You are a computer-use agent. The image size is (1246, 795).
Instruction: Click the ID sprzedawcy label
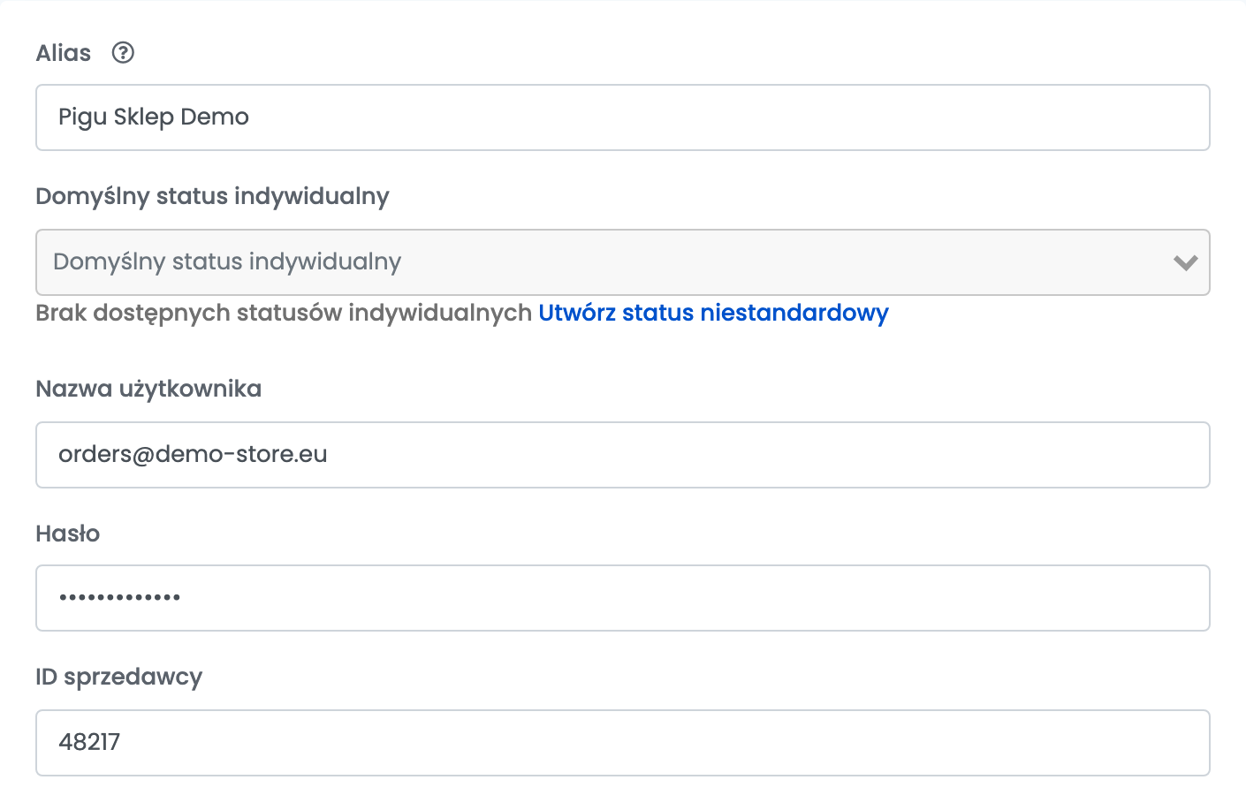coord(119,678)
